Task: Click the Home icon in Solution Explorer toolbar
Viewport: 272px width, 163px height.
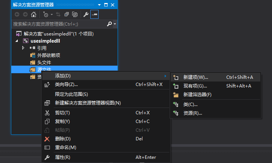Action: pyautogui.click(x=34, y=14)
